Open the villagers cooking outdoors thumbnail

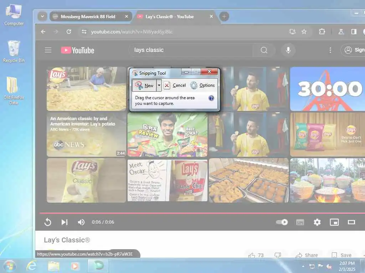pyautogui.click(x=328, y=180)
